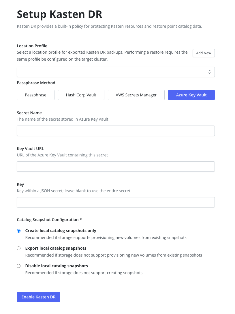
Task: Select the Passphrase method option
Action: pos(35,95)
